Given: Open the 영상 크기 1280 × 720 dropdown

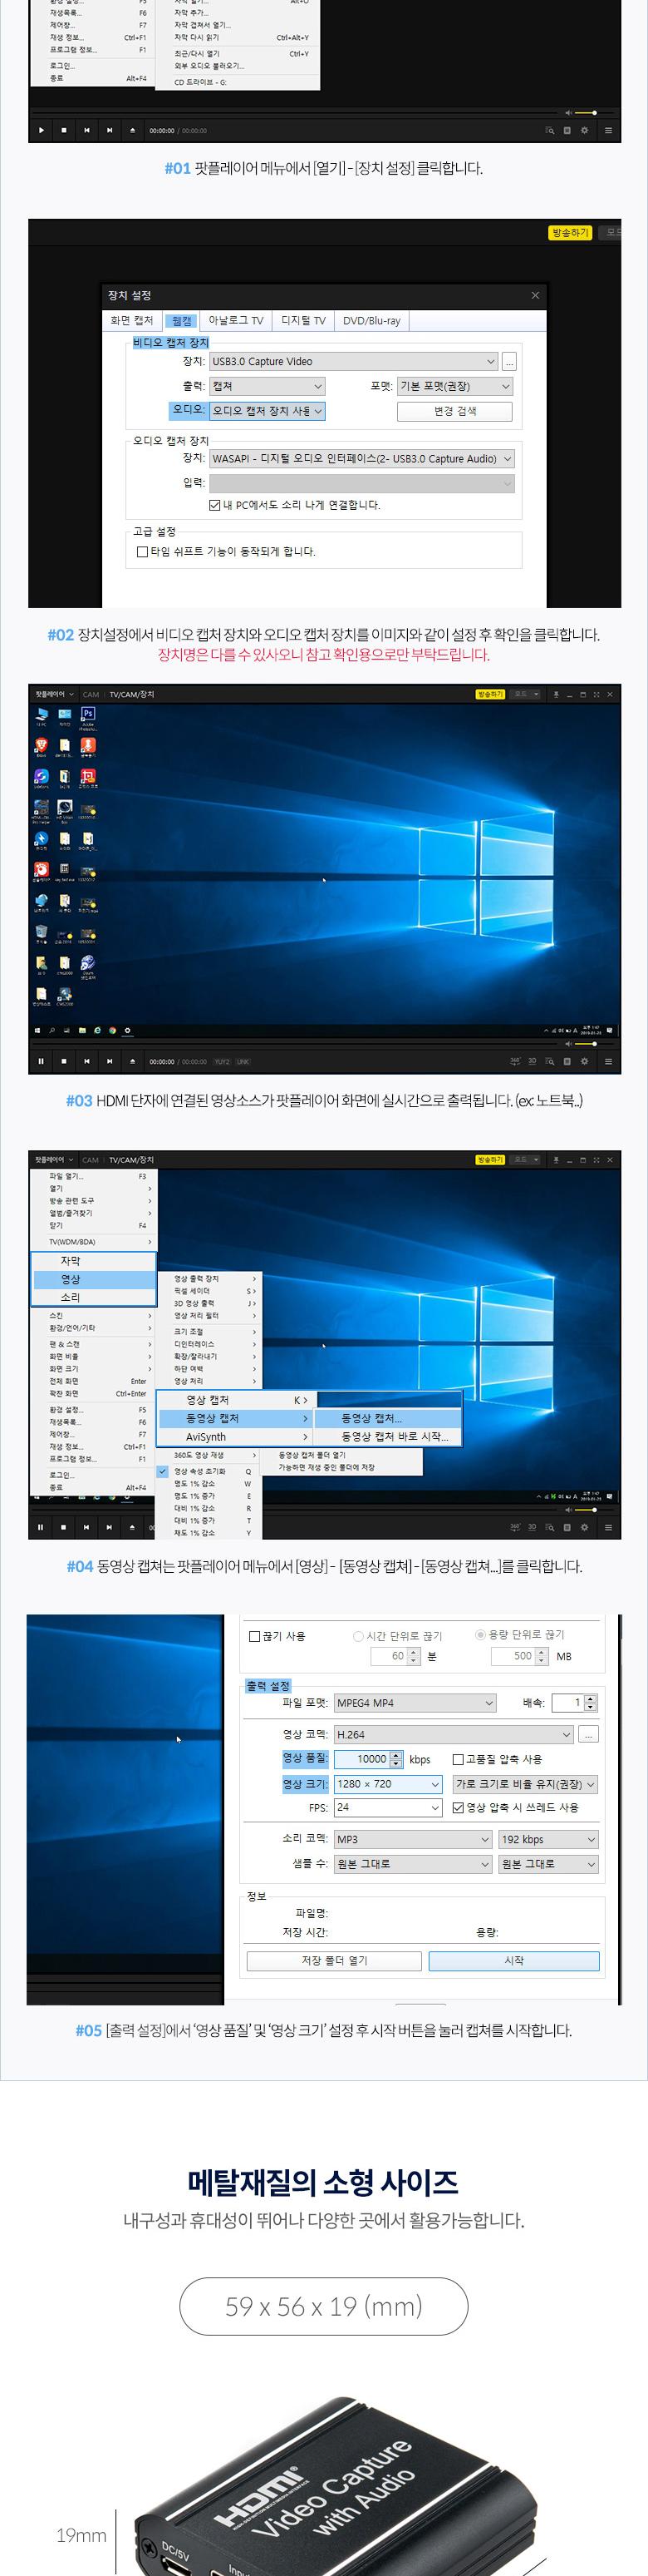Looking at the screenshot, I should [x=387, y=1784].
